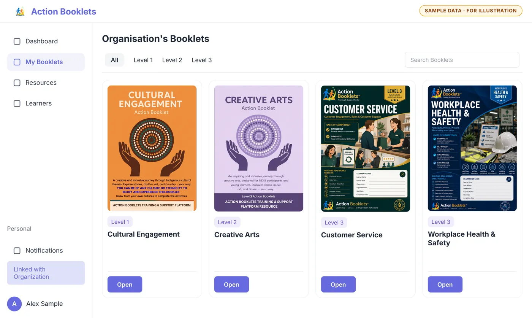The width and height of the screenshot is (532, 318).
Task: Switch to the Level 1 filter tab
Action: (143, 60)
